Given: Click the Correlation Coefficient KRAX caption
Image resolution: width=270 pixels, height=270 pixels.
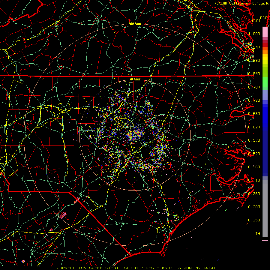Looking at the screenshot, I should coord(136,268).
